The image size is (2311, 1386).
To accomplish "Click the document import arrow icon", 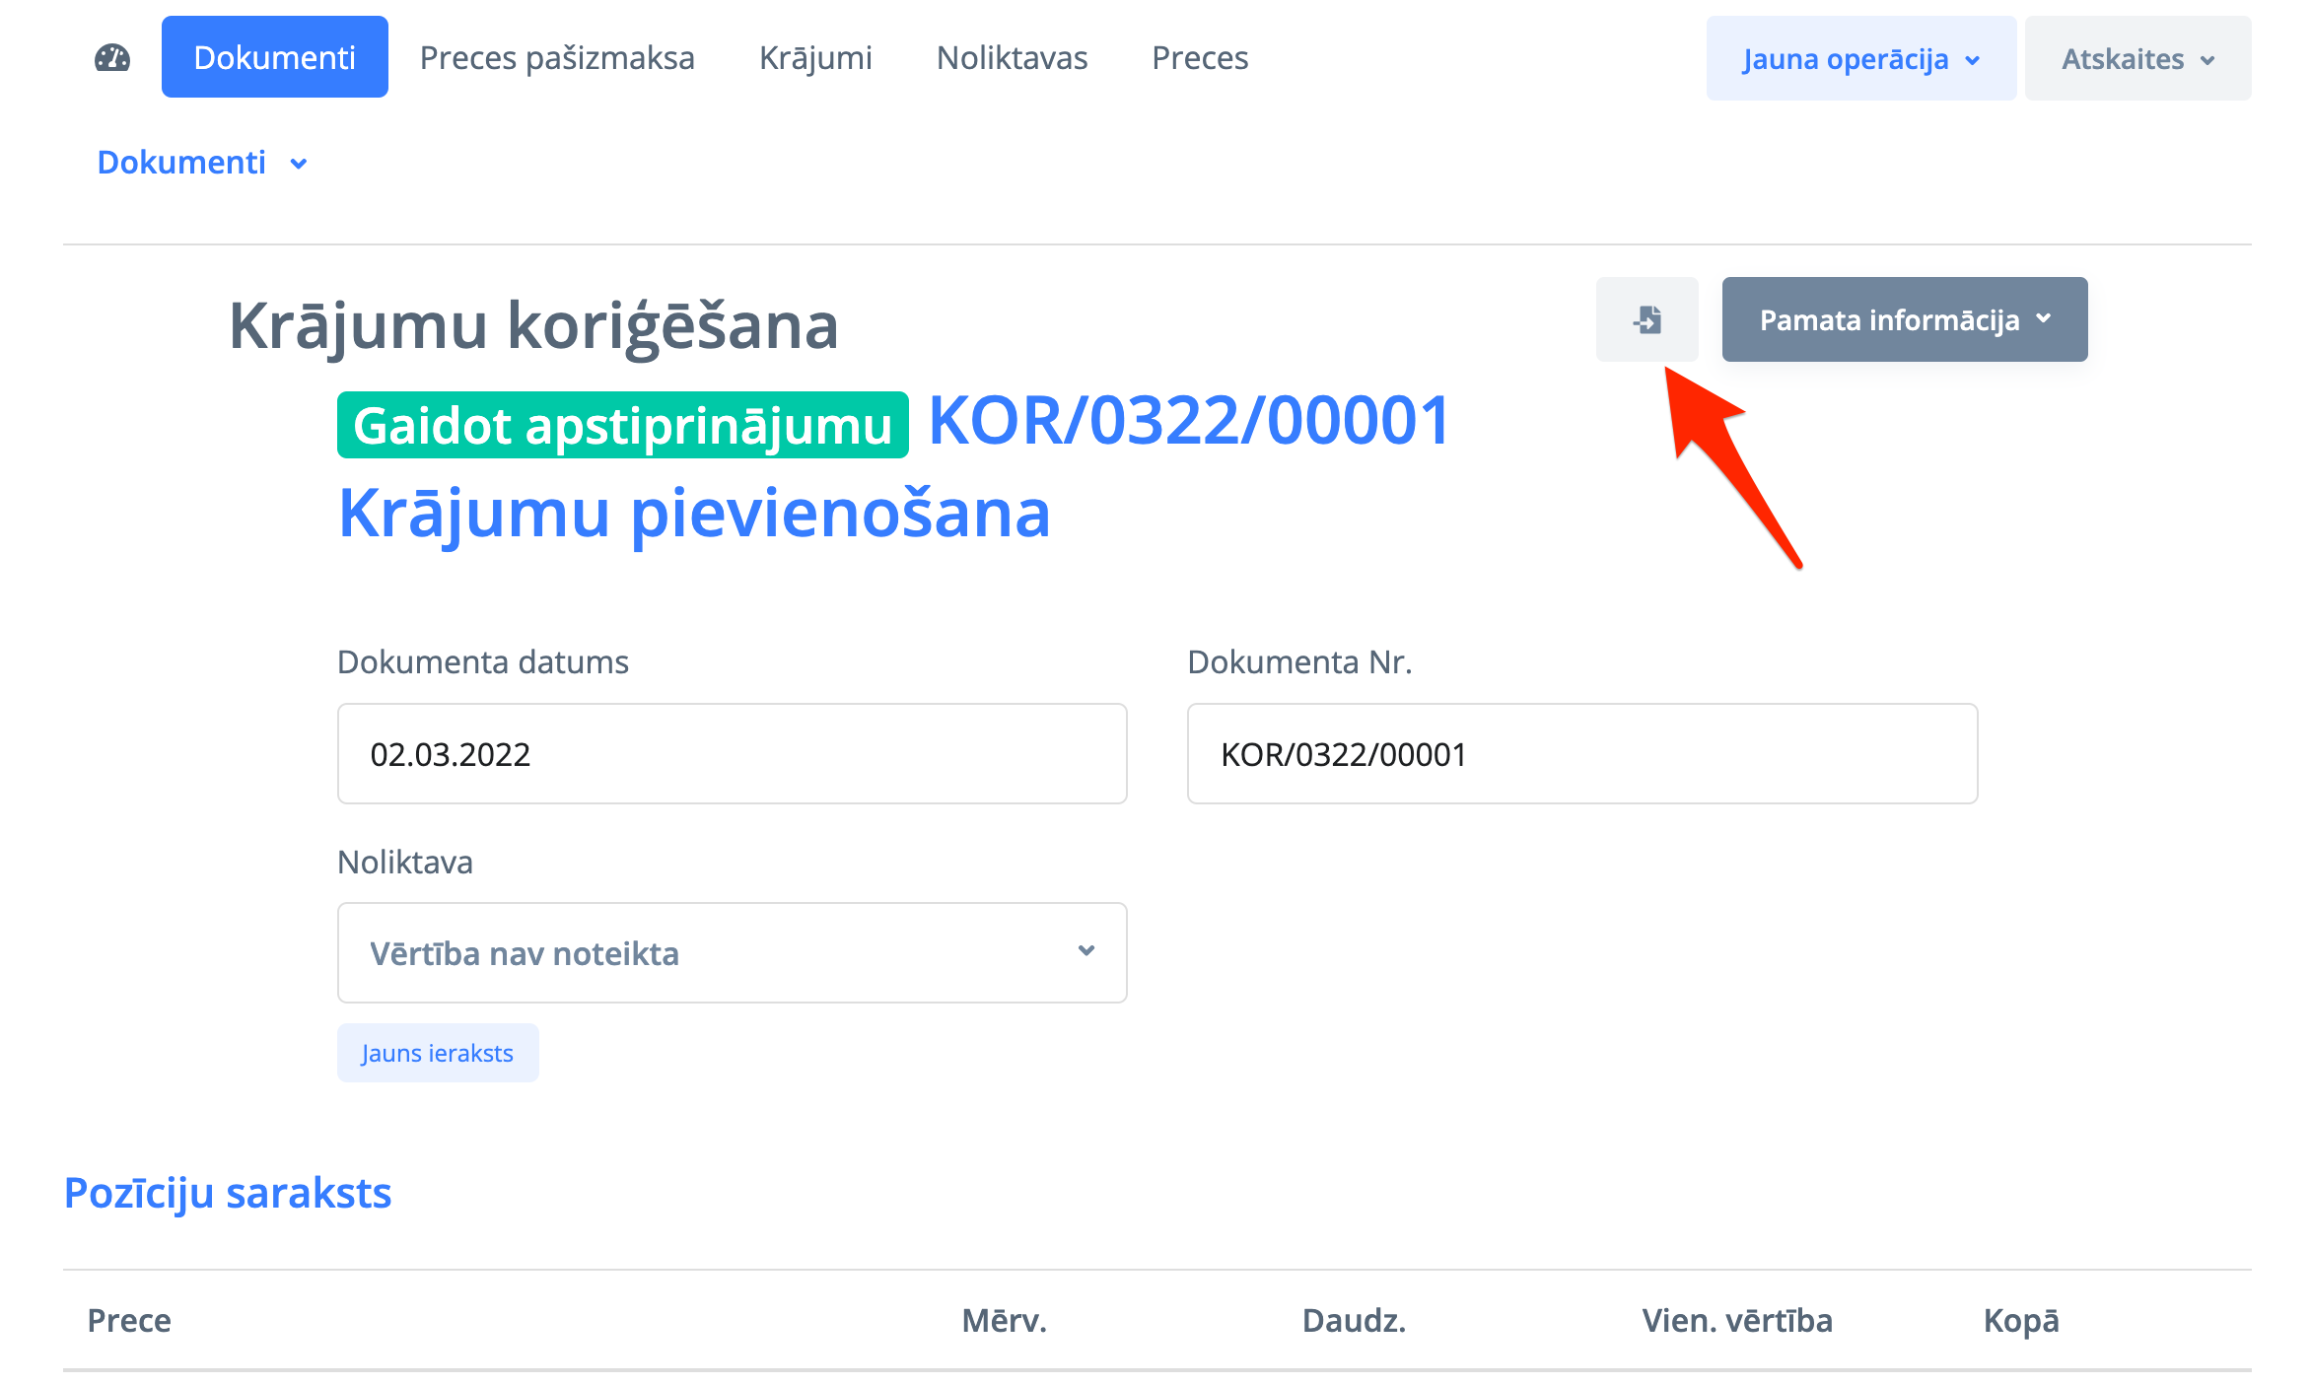I will pos(1646,319).
